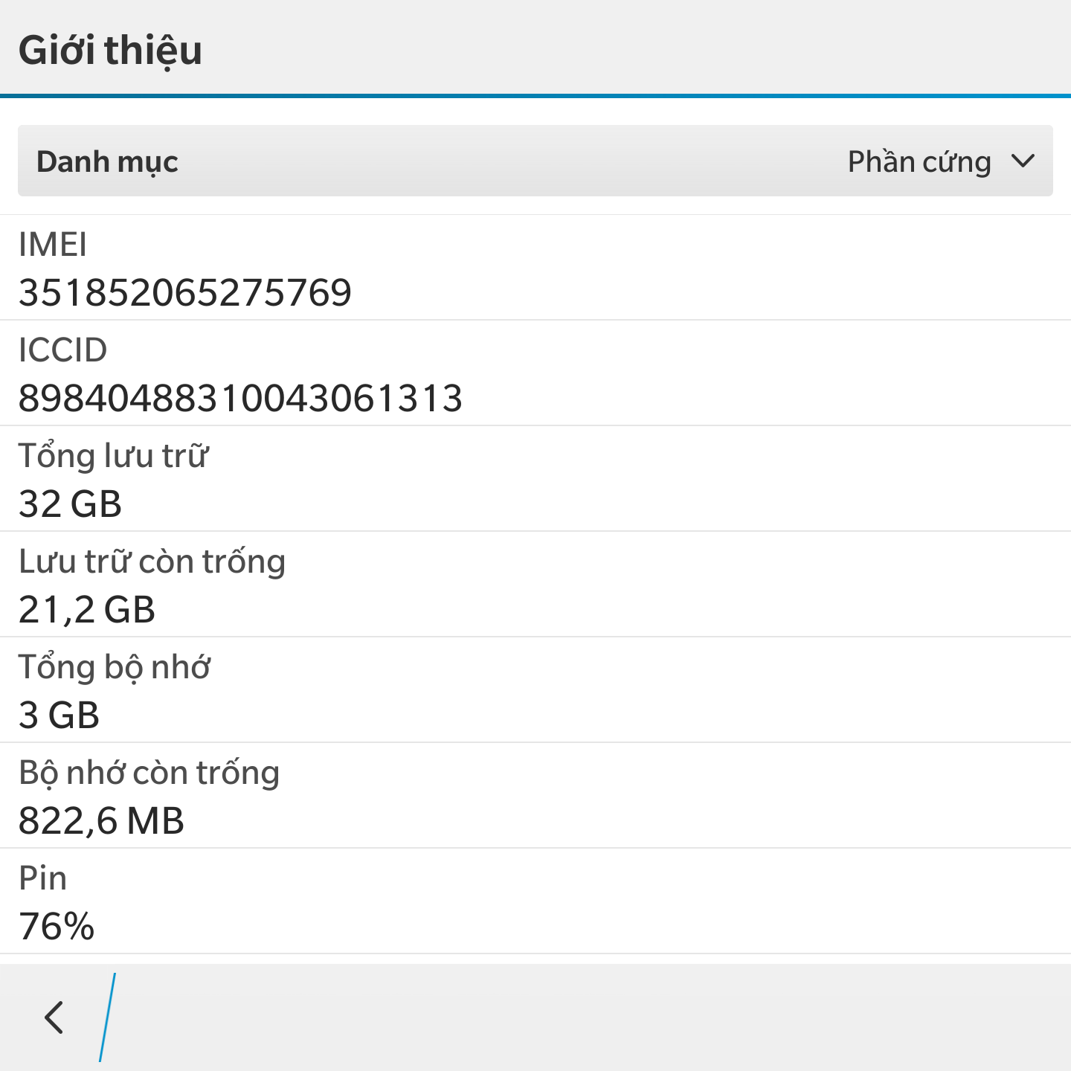
Task: Click the blue slash divider beside back arrow
Action: 108,1017
